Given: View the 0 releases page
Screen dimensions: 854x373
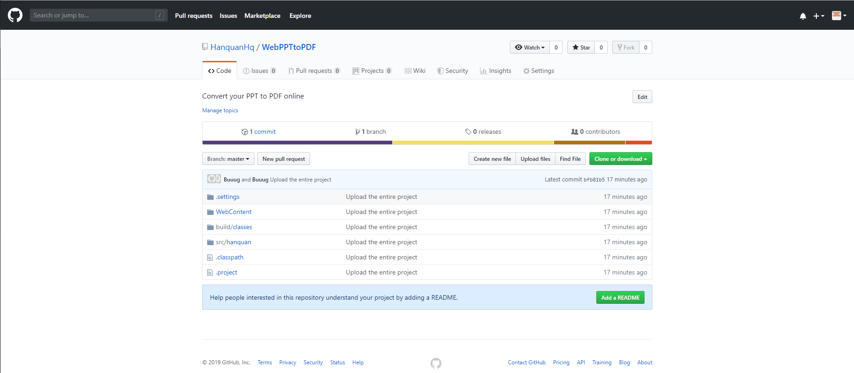Looking at the screenshot, I should 483,132.
